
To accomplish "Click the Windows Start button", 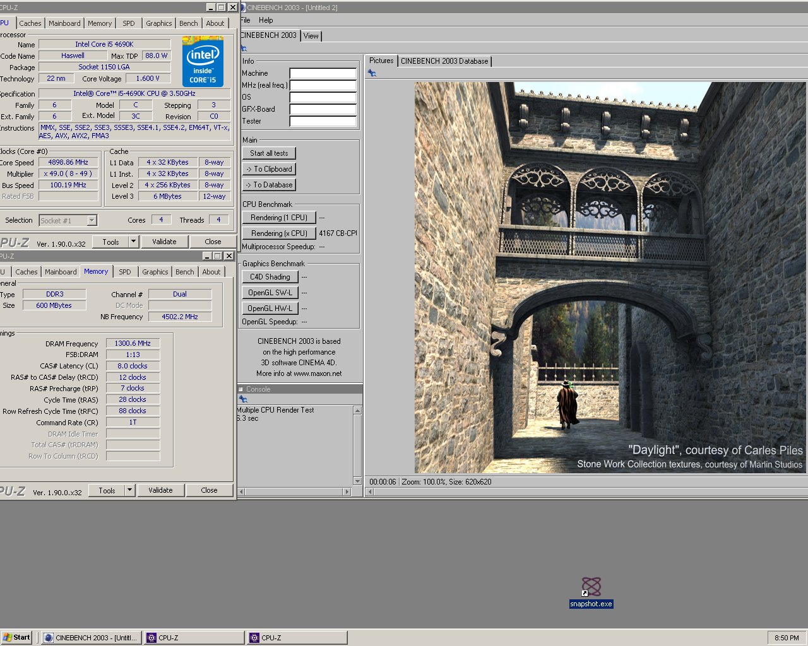I will point(16,637).
